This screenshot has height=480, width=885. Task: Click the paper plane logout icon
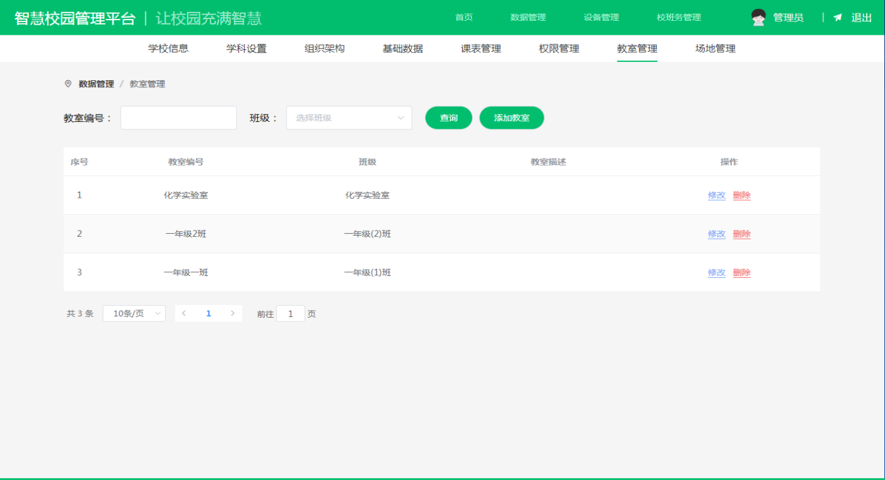pyautogui.click(x=838, y=18)
